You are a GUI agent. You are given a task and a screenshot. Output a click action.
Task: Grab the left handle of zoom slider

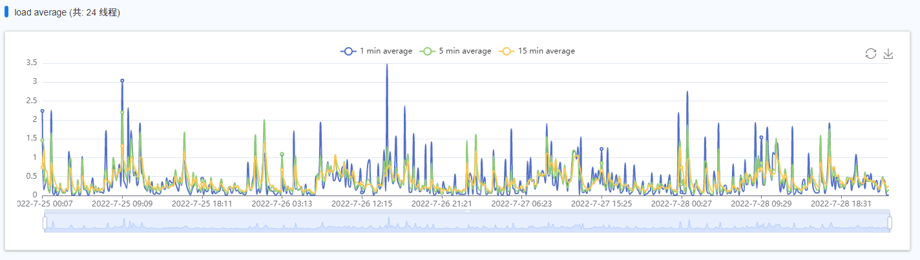pos(45,223)
